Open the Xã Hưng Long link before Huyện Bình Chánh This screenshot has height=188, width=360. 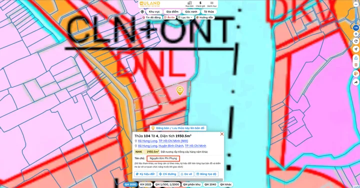[147, 146]
